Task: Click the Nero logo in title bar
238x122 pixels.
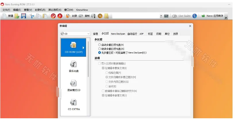Action: coord(2,4)
